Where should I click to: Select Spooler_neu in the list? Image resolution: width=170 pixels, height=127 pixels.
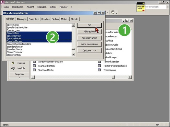pyautogui.click(x=39, y=30)
